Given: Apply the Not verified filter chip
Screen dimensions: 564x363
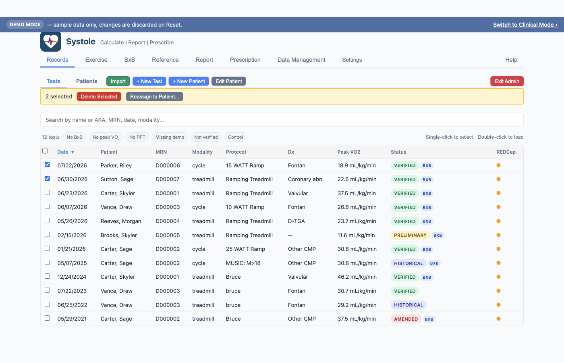Looking at the screenshot, I should pyautogui.click(x=206, y=137).
